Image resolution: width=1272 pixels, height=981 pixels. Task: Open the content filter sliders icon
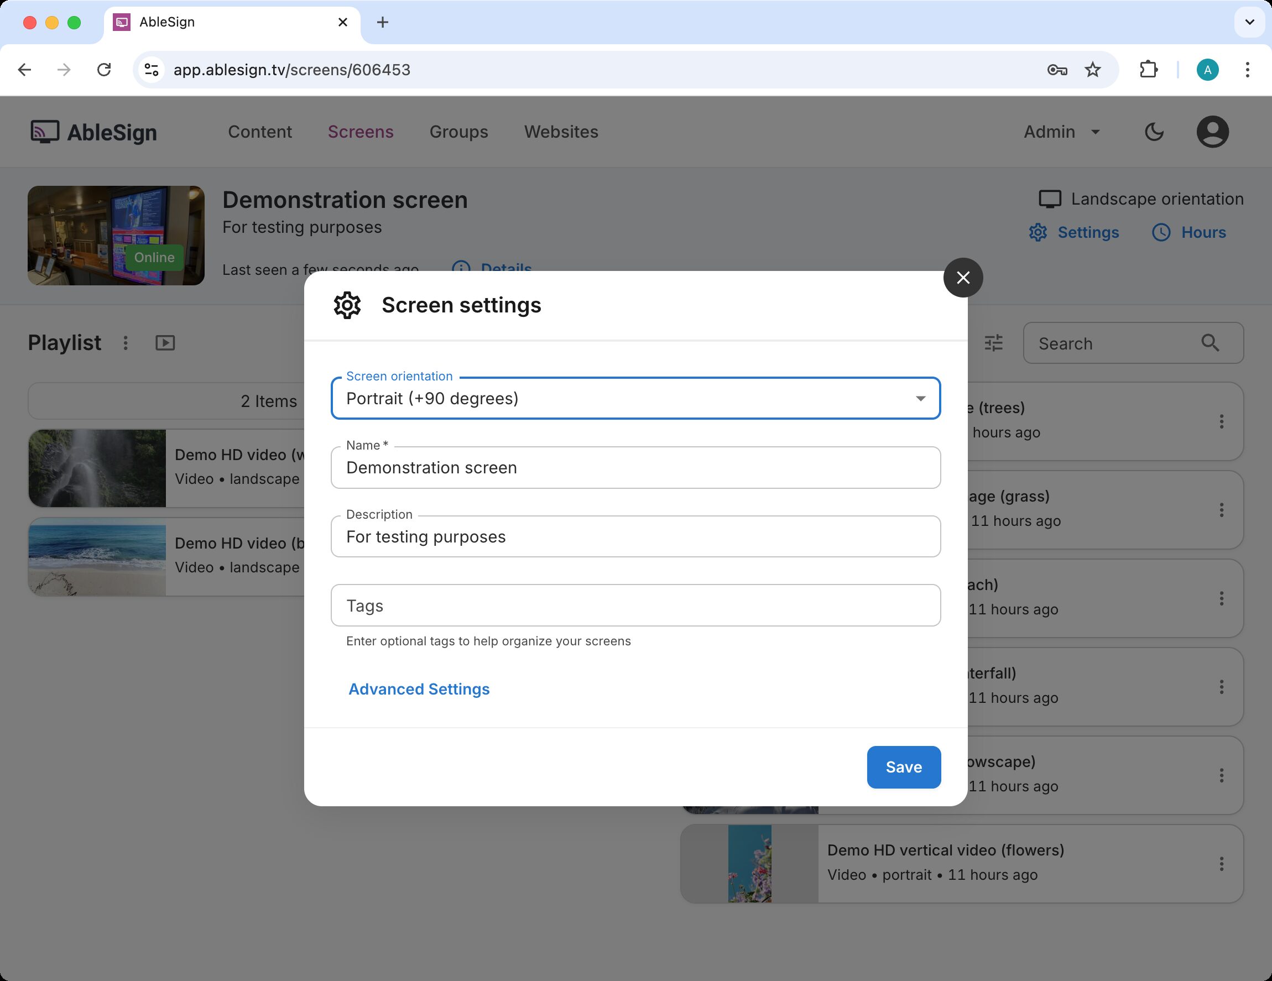click(x=994, y=343)
